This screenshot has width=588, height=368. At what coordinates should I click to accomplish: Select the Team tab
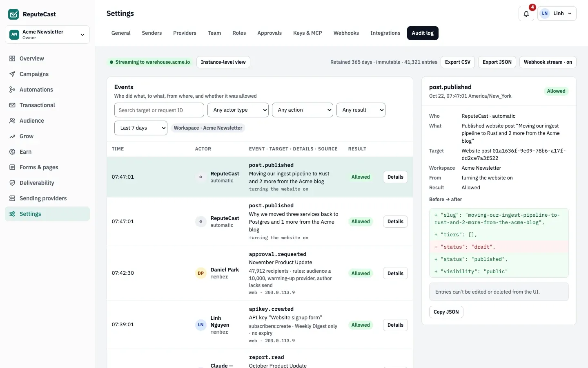(214, 33)
